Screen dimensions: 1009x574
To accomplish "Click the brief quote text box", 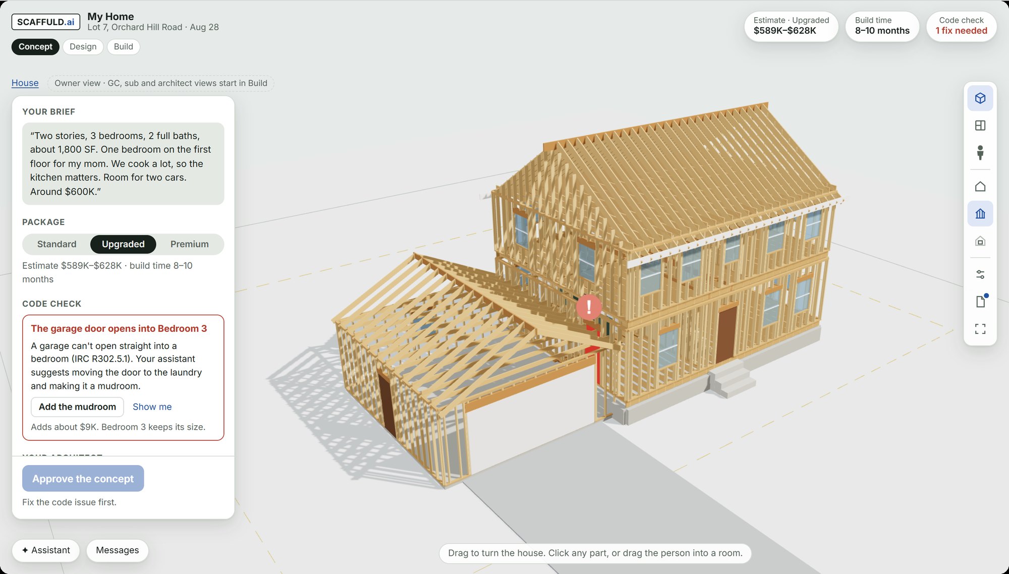I will pos(123,163).
